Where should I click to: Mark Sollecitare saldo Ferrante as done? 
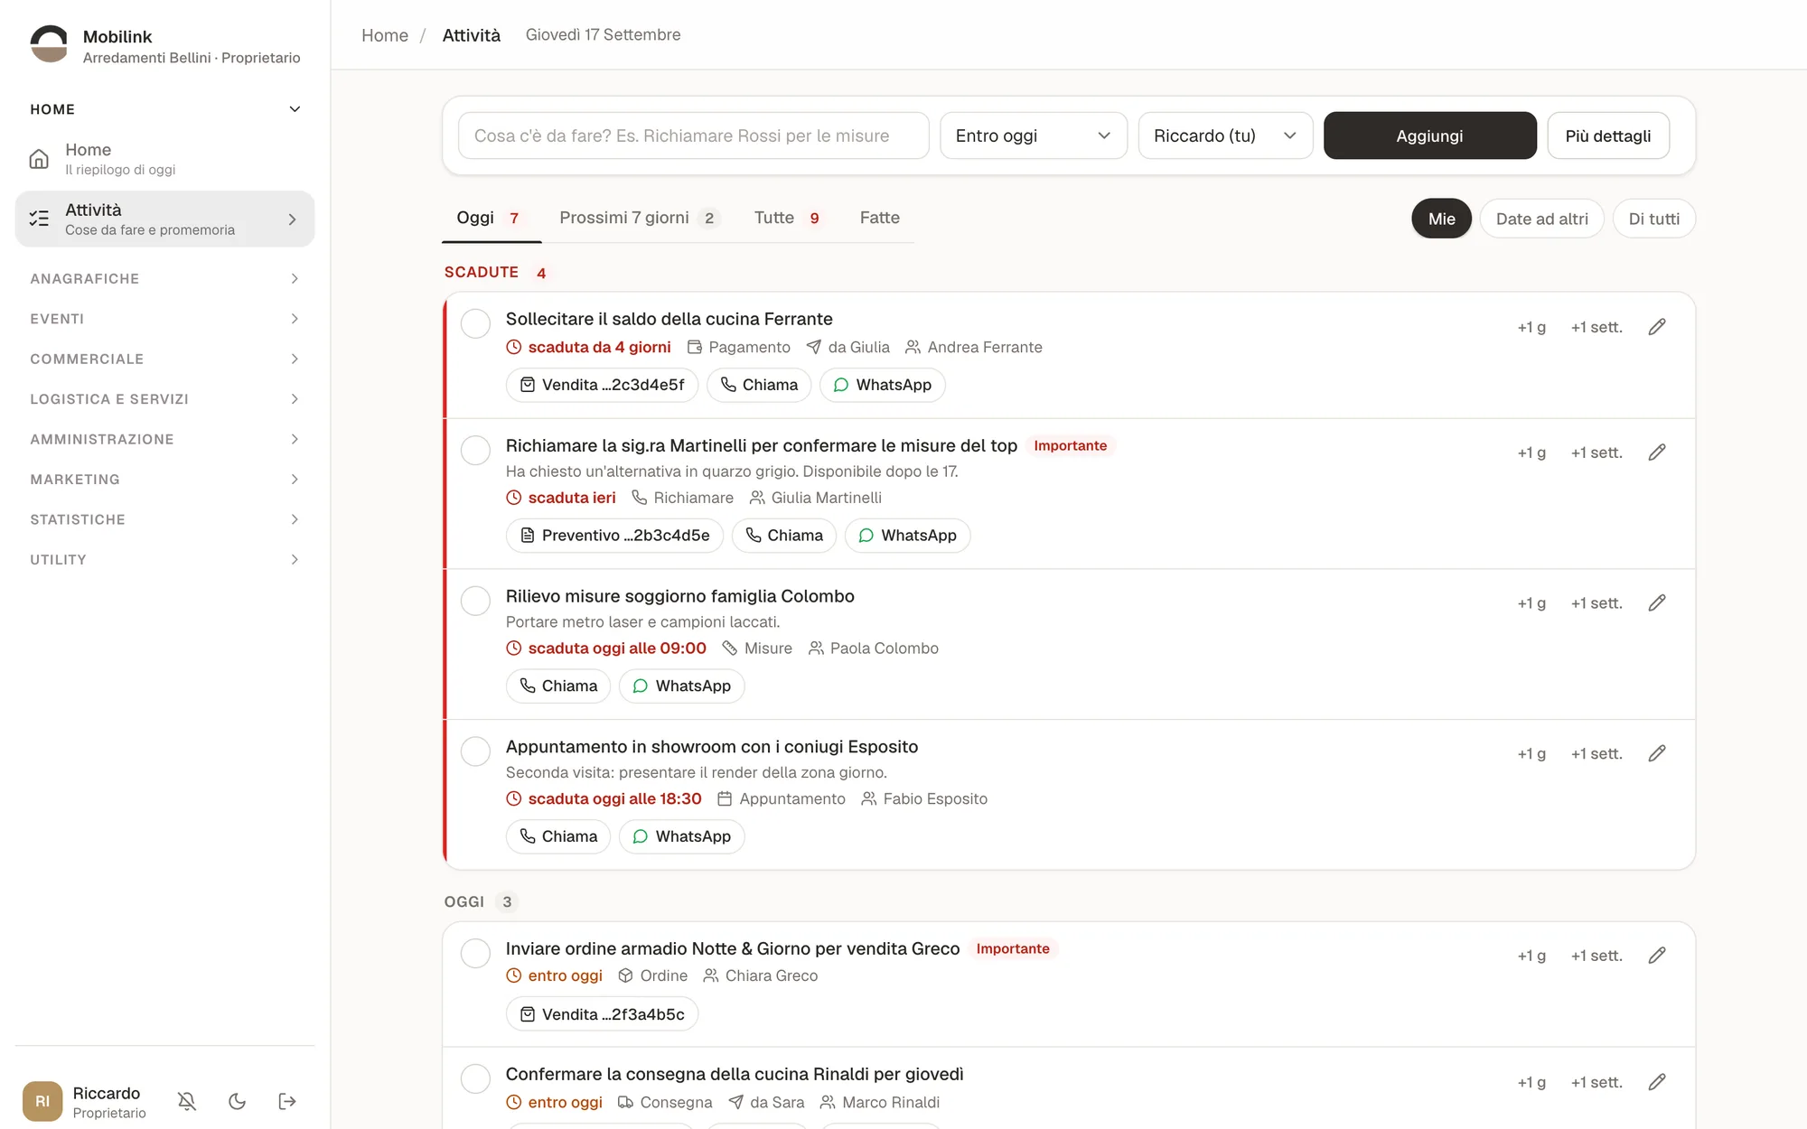475,323
